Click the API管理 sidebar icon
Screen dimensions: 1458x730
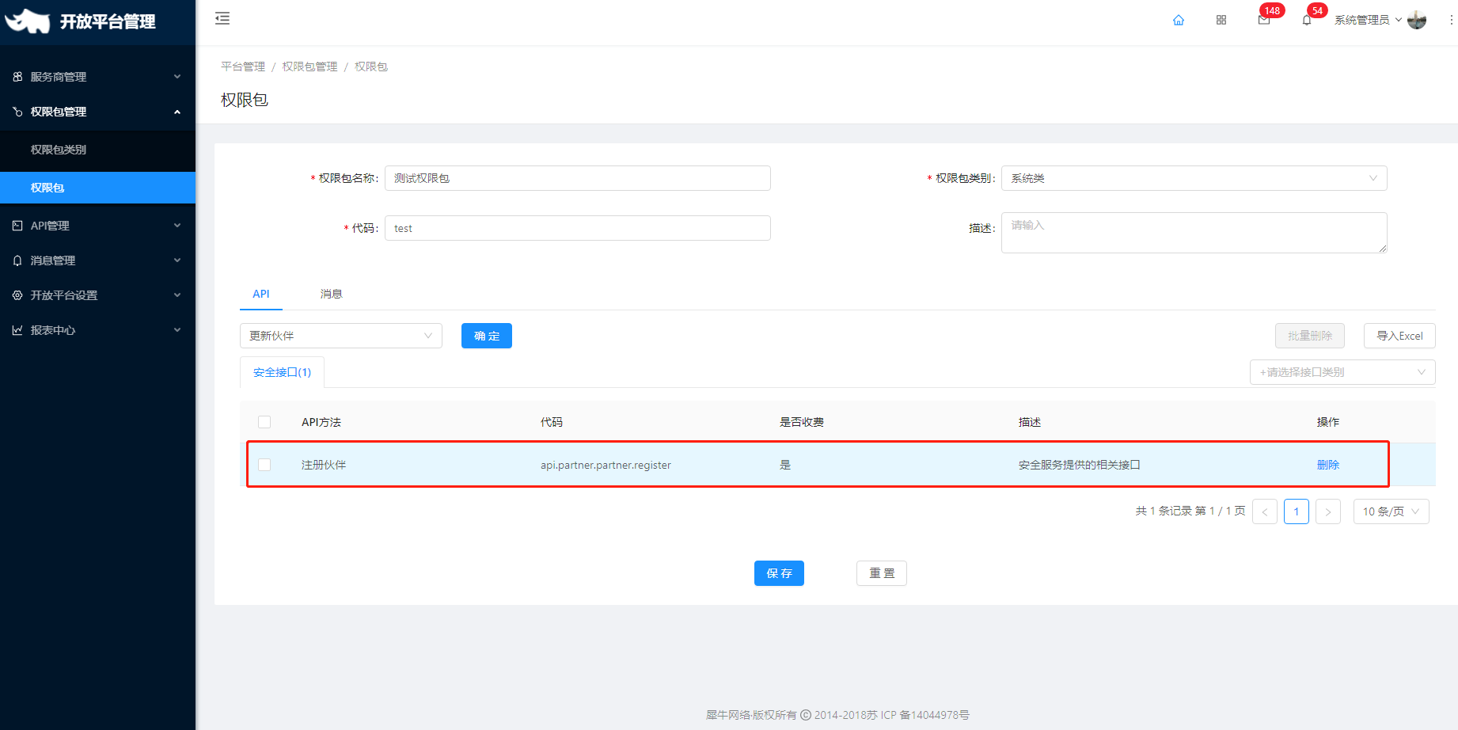[x=17, y=226]
